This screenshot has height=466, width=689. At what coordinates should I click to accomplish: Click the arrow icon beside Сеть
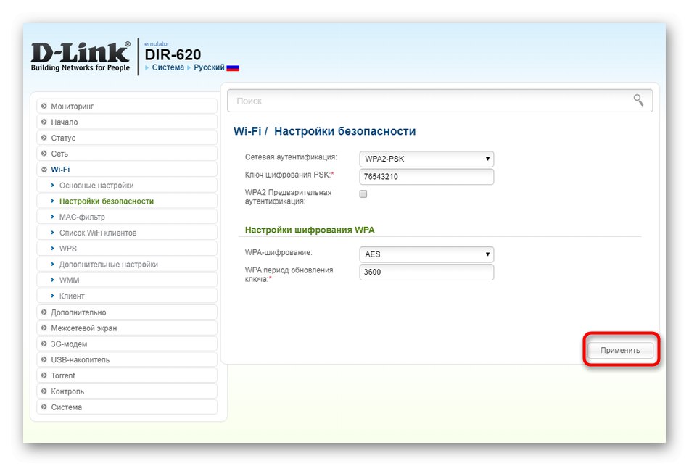[x=44, y=154]
